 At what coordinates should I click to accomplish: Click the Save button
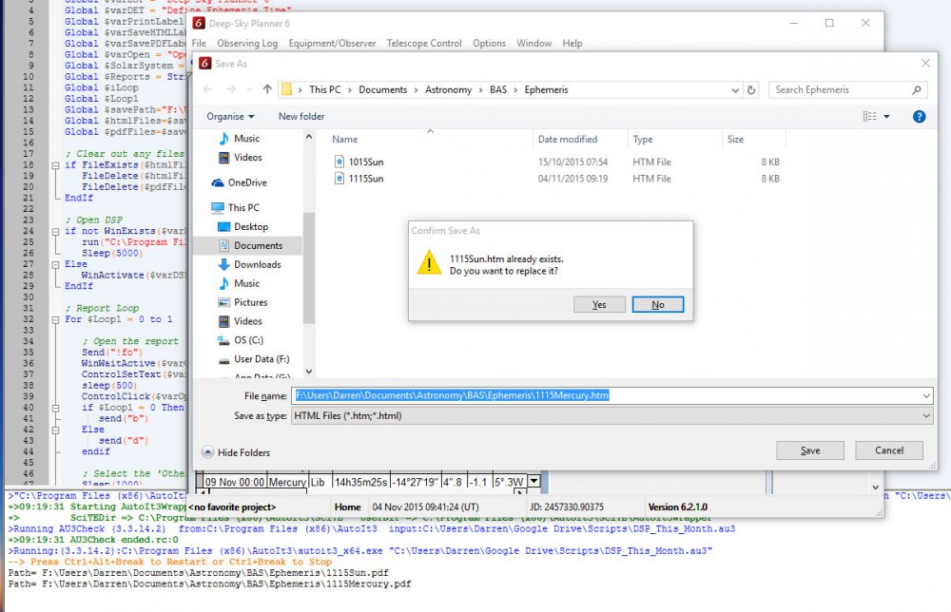click(x=810, y=450)
